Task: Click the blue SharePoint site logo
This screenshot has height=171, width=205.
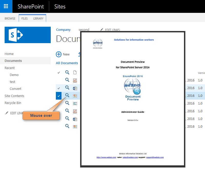Action: tap(28, 35)
